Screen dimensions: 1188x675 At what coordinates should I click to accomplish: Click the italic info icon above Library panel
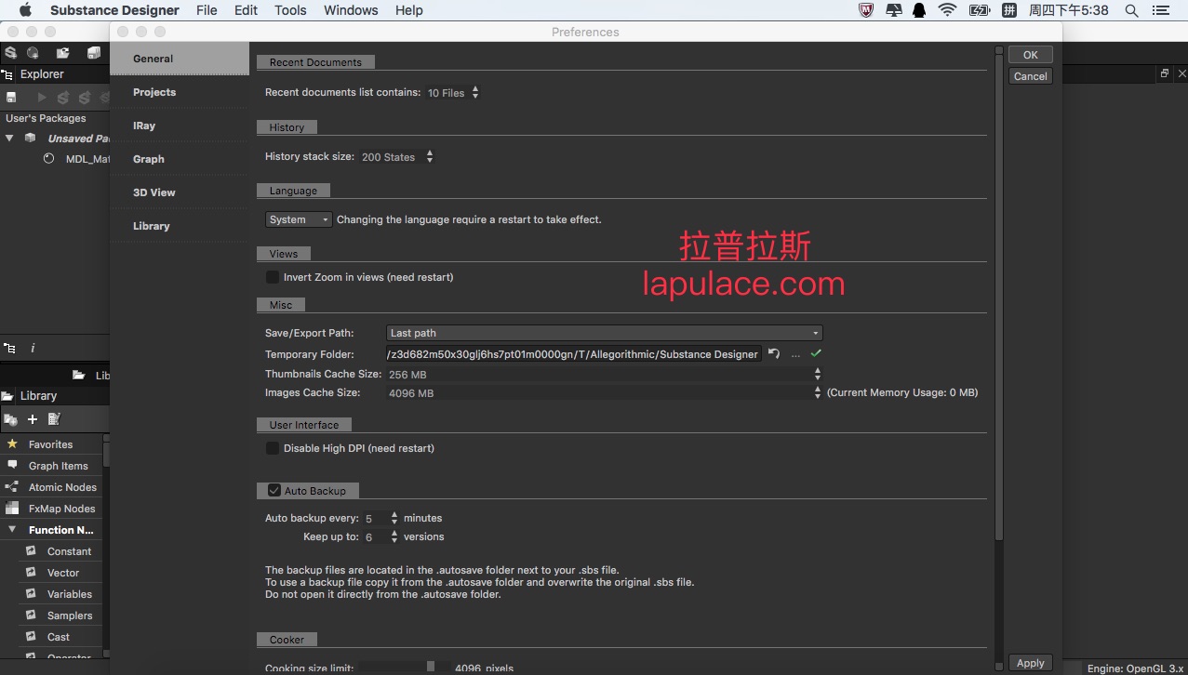(x=33, y=348)
